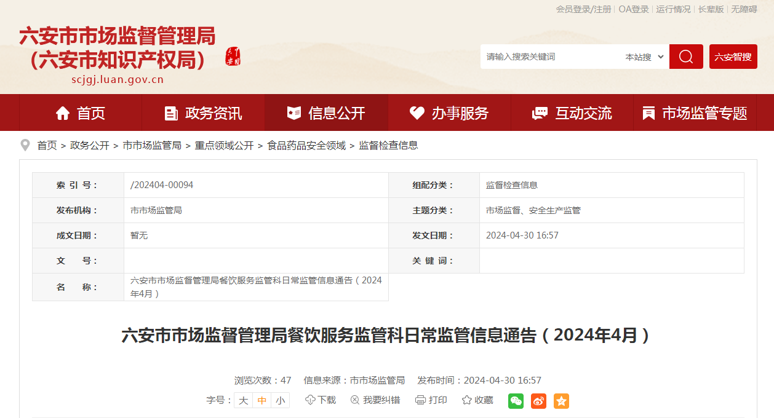Set font size to 中
774x418 pixels.
262,400
